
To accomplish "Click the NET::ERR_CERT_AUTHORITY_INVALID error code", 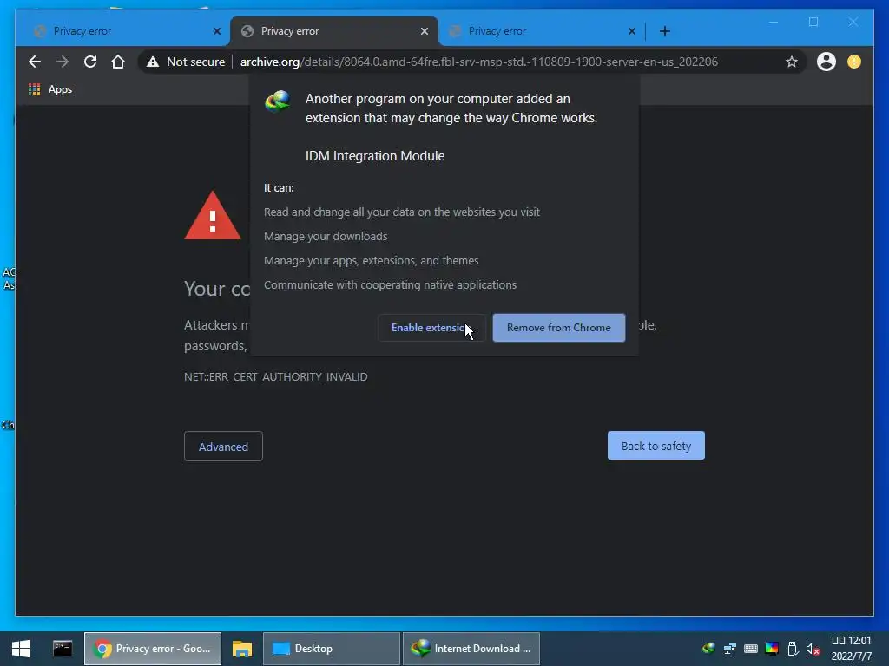I will 275,376.
